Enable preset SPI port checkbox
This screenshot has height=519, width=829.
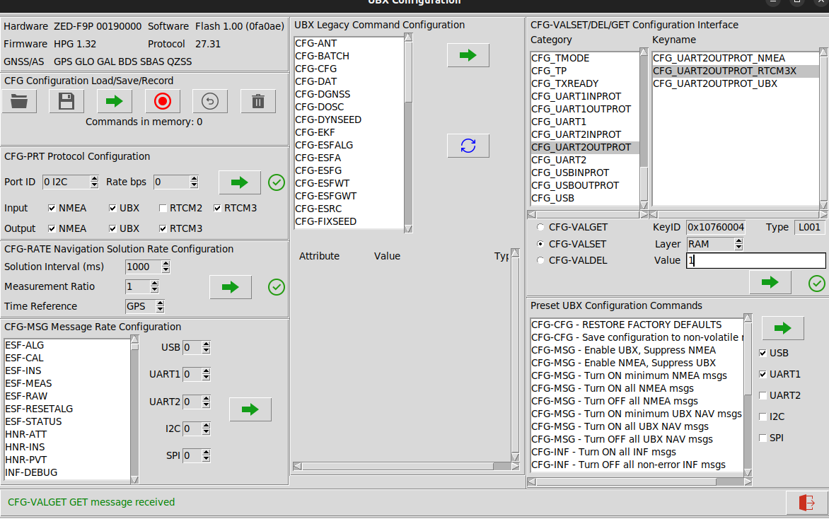[763, 438]
